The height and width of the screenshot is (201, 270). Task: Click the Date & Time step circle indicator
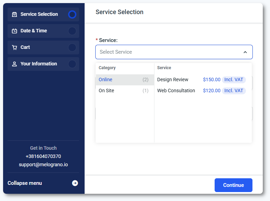pyautogui.click(x=72, y=31)
